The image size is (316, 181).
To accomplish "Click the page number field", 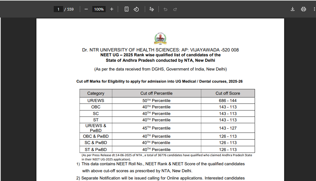I will click(x=59, y=9).
